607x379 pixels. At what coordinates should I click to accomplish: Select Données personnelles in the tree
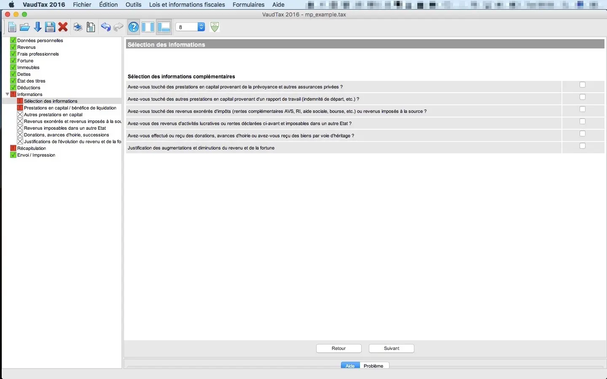tap(40, 40)
